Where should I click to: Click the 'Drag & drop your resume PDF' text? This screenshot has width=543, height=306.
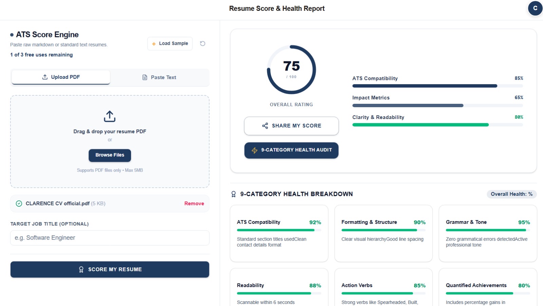tap(110, 132)
